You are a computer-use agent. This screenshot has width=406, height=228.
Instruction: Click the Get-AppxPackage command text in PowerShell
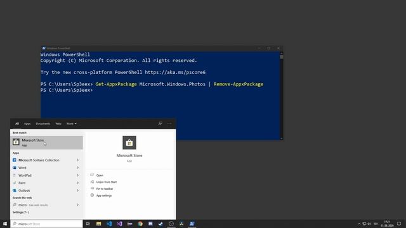(x=116, y=84)
